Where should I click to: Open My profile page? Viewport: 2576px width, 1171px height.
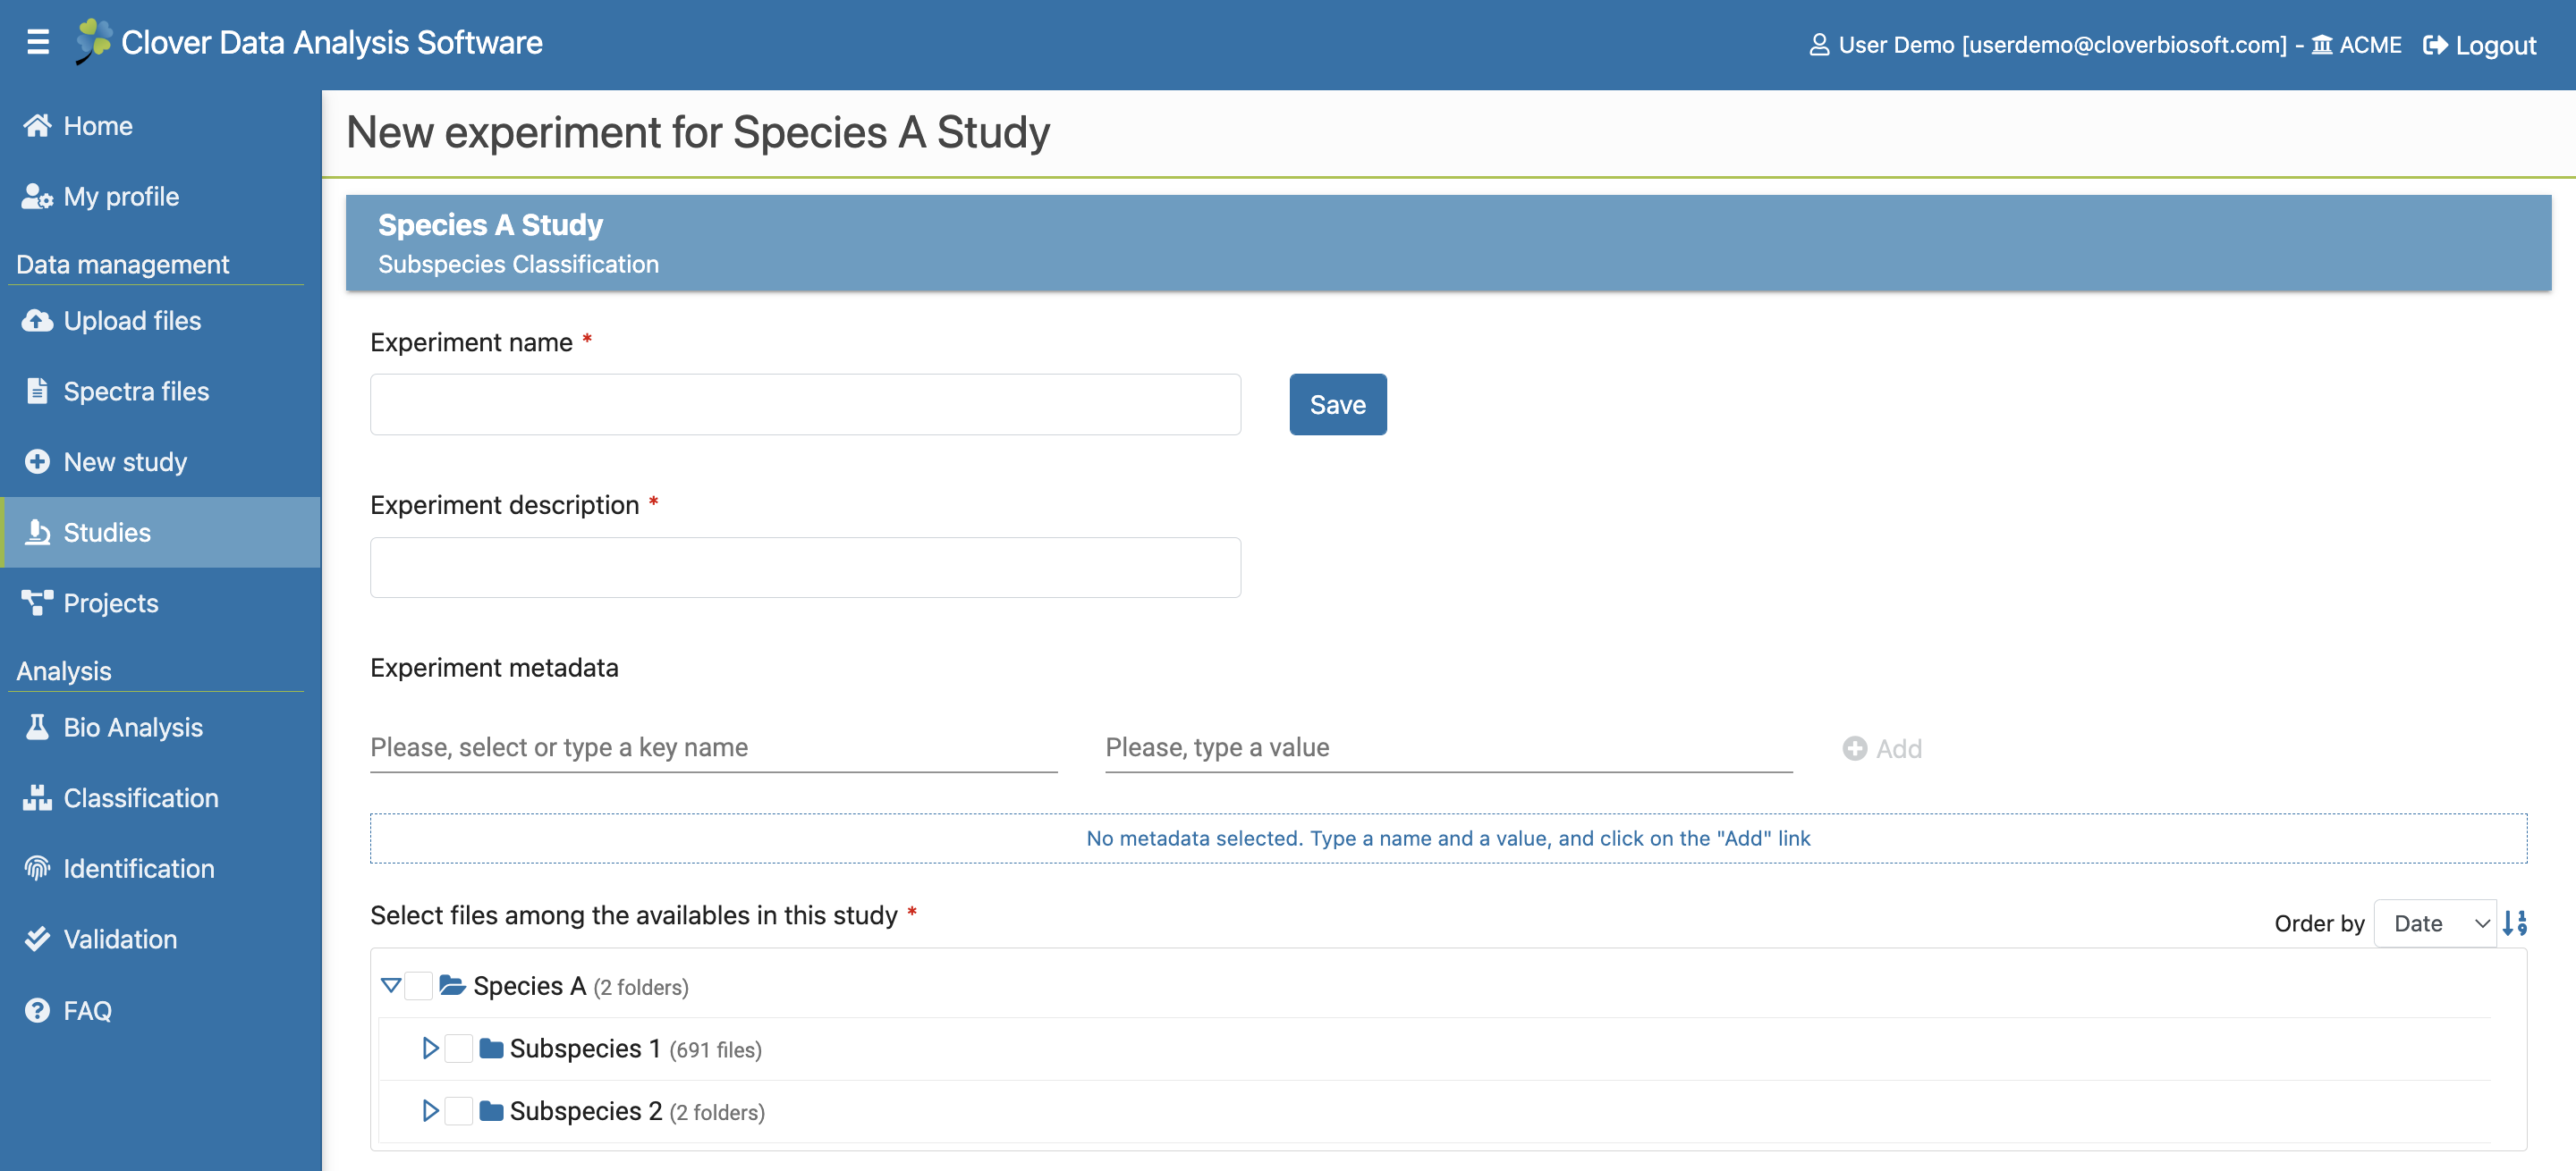[160, 197]
